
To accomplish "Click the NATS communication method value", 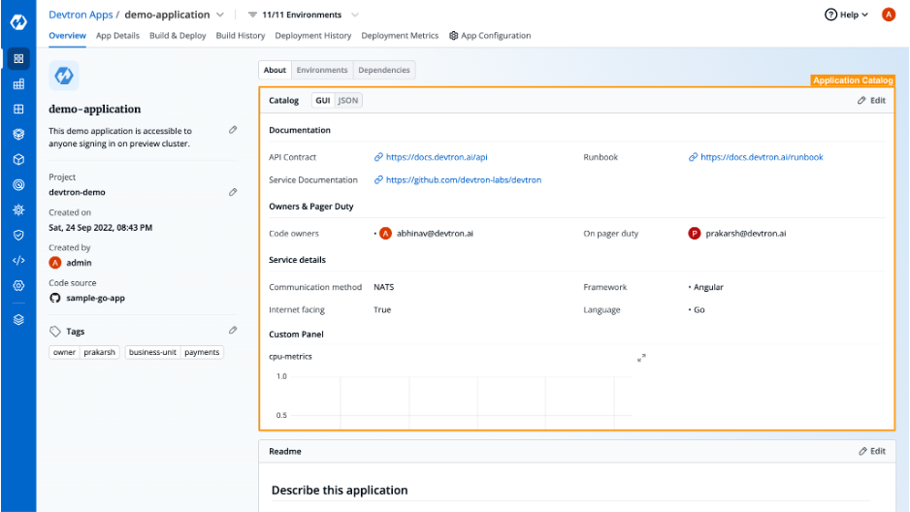I will click(383, 287).
